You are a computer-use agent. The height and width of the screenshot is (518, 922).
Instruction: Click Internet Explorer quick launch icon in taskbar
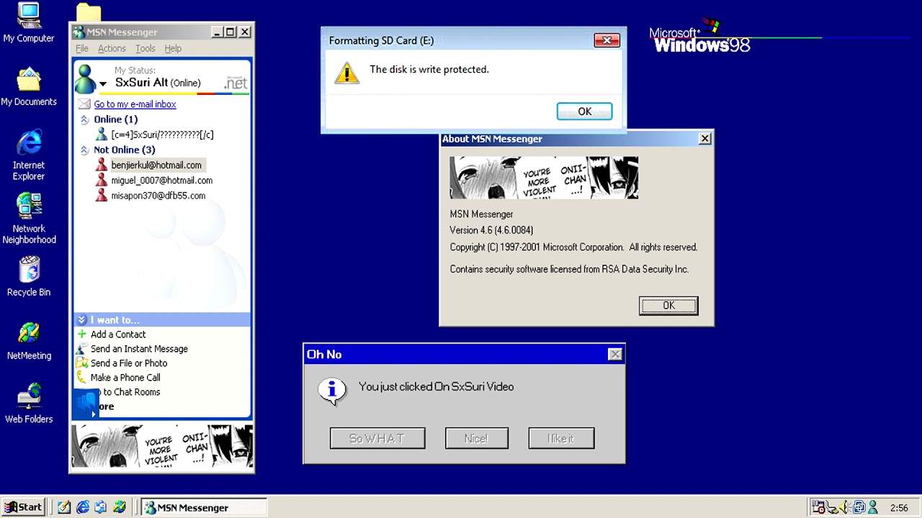pyautogui.click(x=83, y=507)
